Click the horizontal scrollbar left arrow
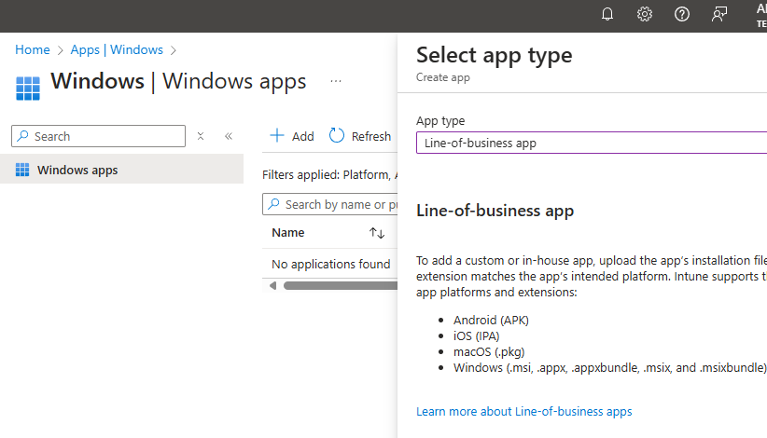The height and width of the screenshot is (438, 767). 273,286
